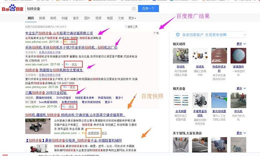Click sublink 固瑞克划线机
This screenshot has width=260, height=156.
(x=44, y=98)
